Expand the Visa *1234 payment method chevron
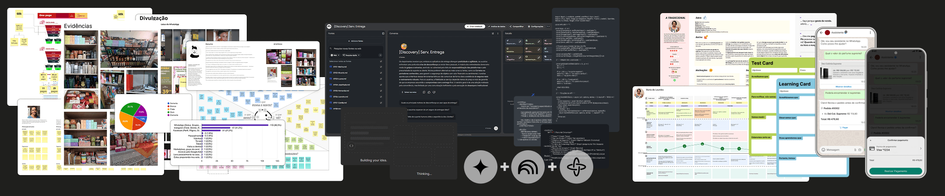 (920, 149)
